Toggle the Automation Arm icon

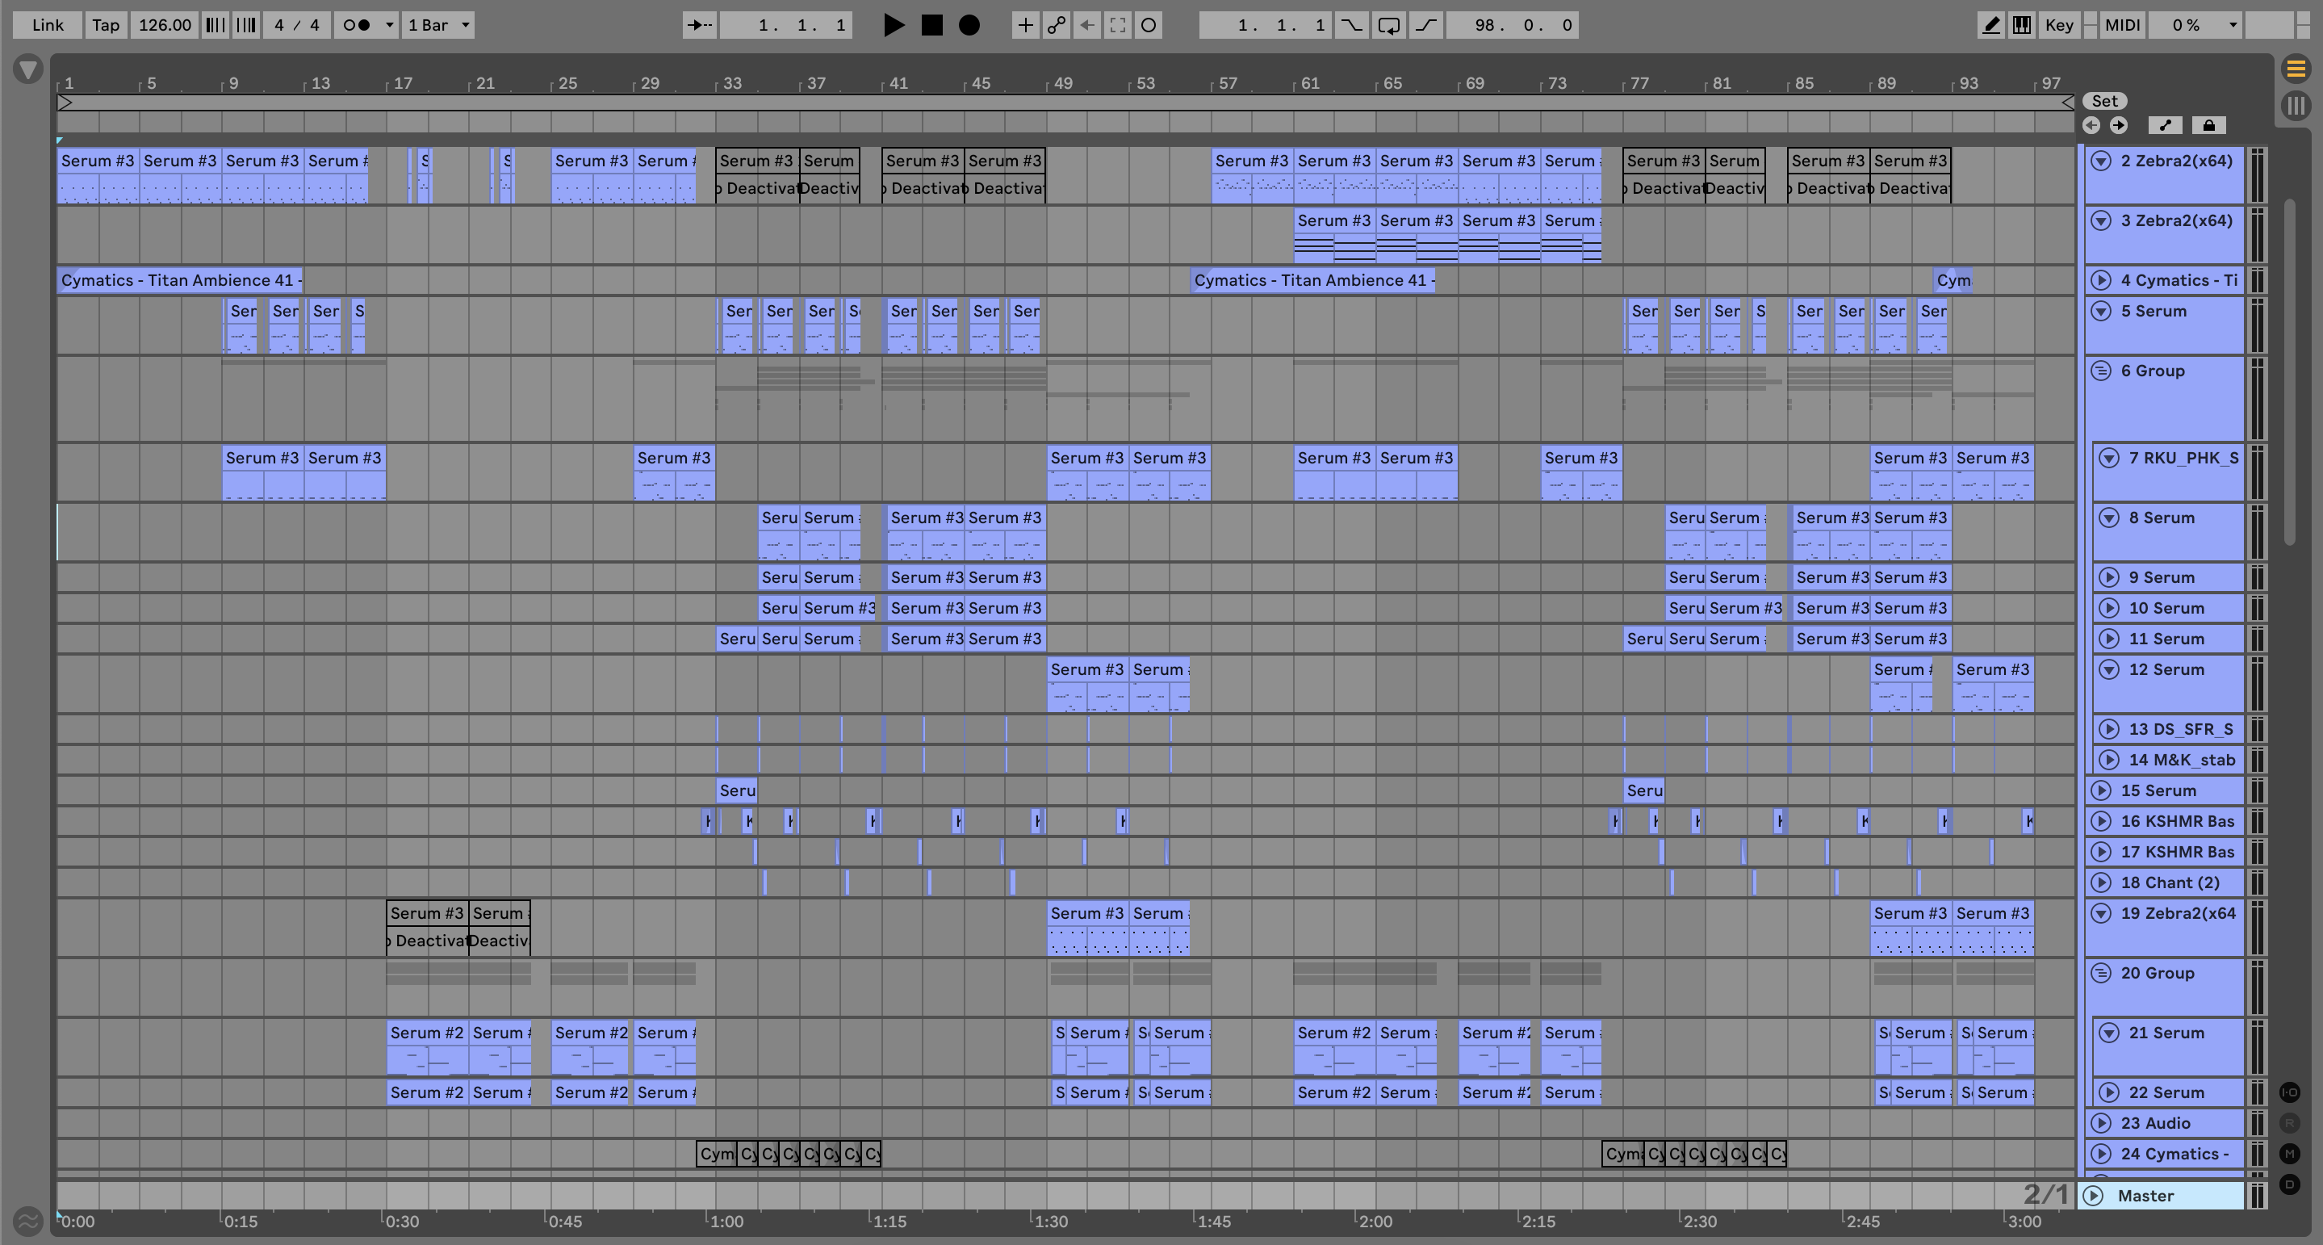[1056, 25]
